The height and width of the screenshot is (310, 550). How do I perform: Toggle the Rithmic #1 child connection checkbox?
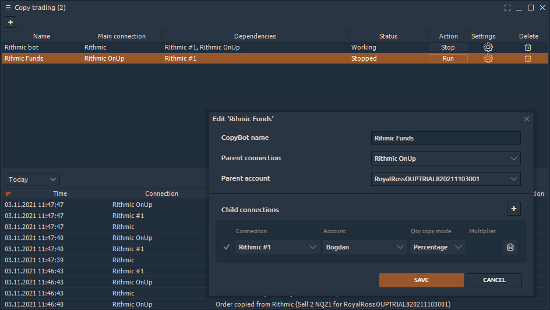(x=227, y=247)
